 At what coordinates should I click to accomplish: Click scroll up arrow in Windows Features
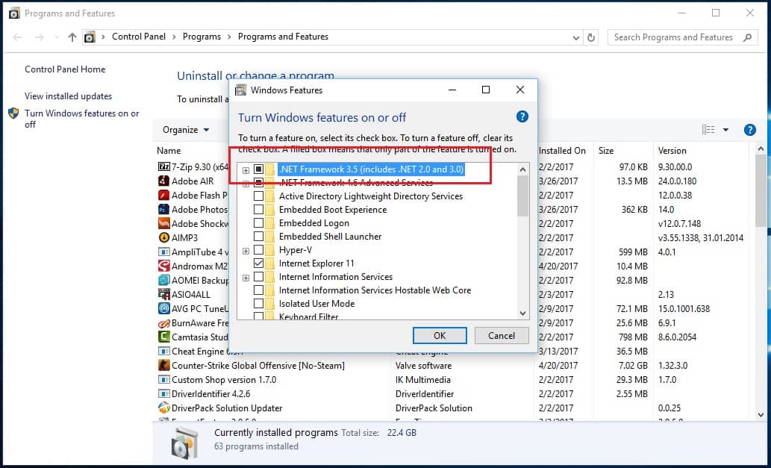tap(522, 169)
